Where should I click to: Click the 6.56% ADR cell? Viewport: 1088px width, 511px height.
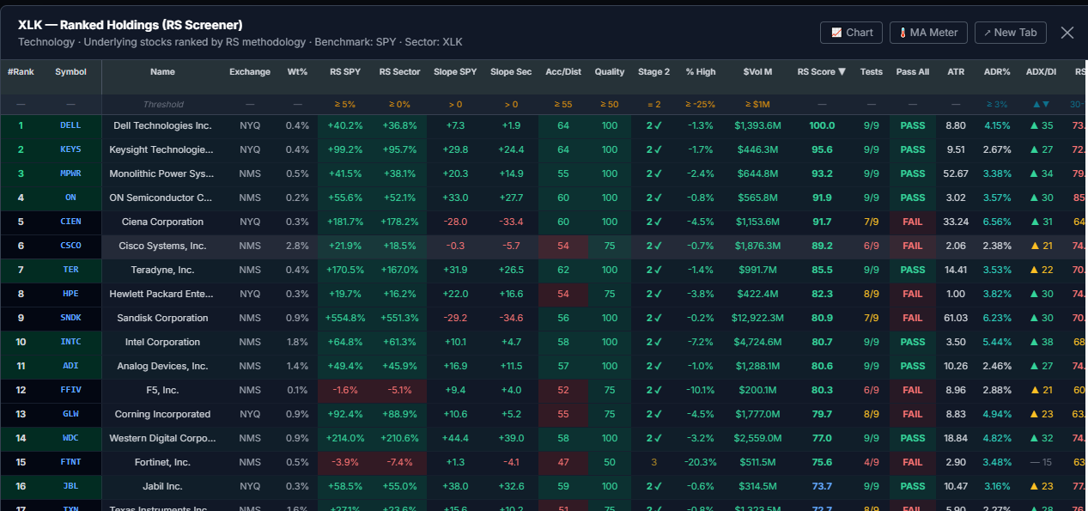(x=997, y=222)
